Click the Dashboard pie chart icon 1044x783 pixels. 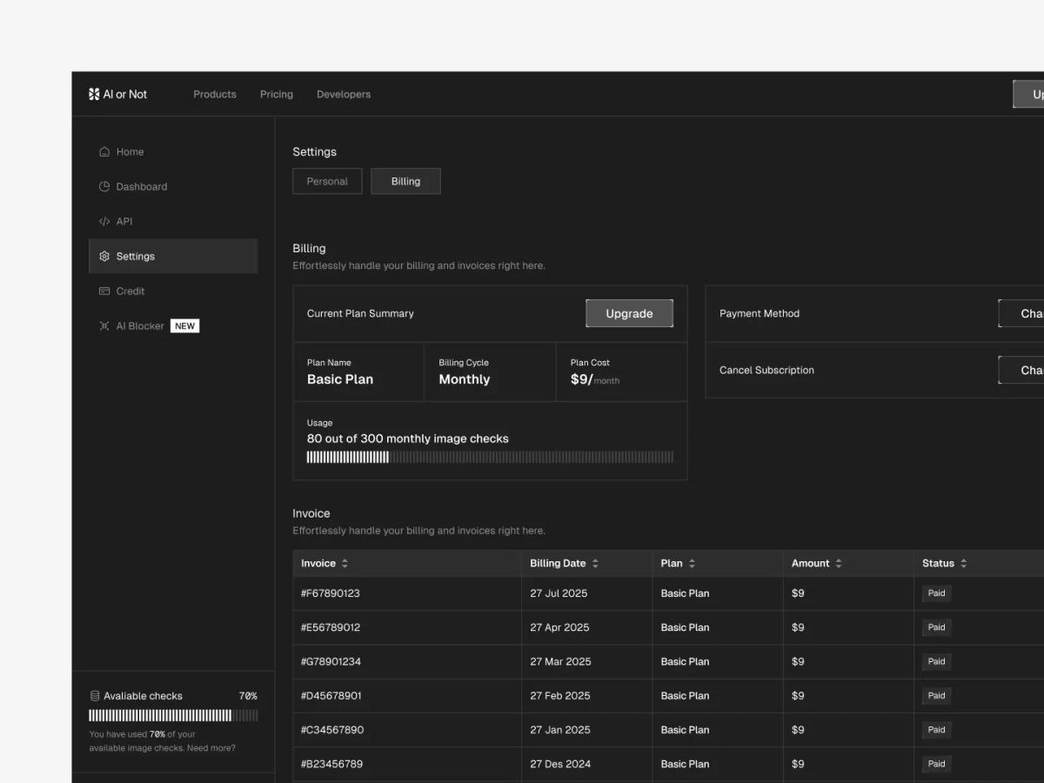coord(104,186)
